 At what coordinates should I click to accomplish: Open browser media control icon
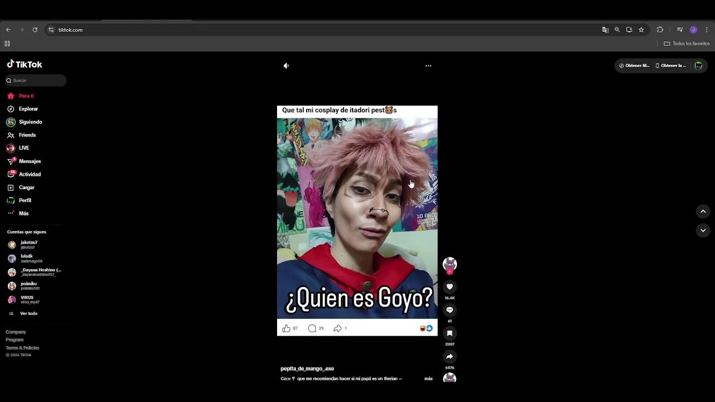click(680, 30)
